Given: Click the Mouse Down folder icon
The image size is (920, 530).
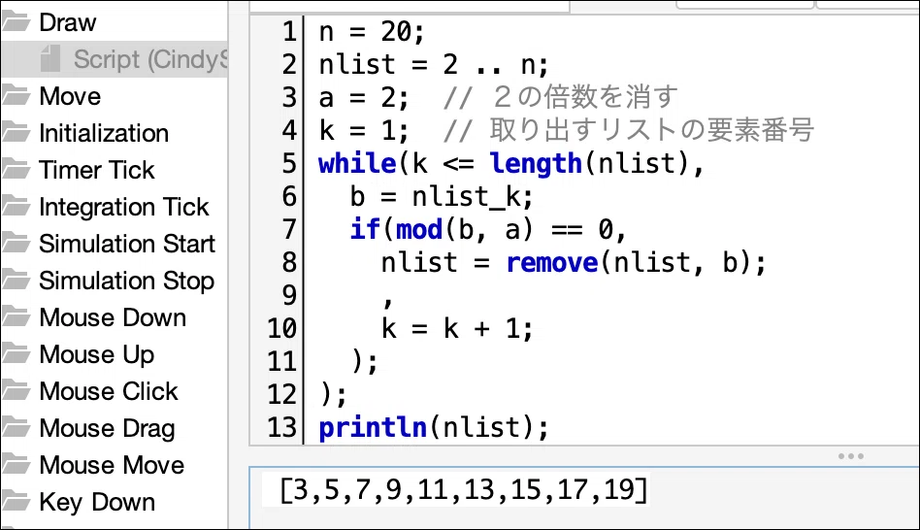Looking at the screenshot, I should point(16,317).
